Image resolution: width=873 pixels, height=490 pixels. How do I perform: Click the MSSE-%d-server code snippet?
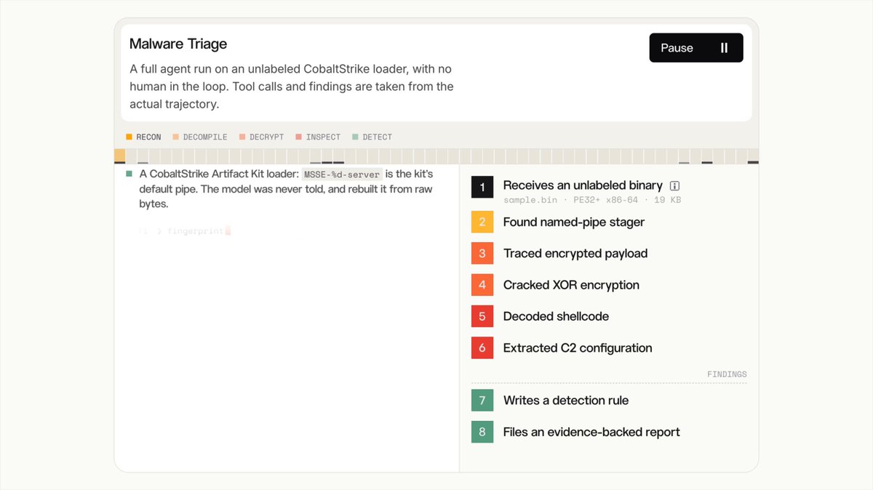(x=342, y=174)
